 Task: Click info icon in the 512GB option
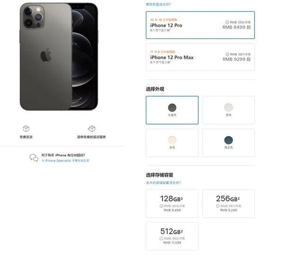pyautogui.click(x=161, y=238)
